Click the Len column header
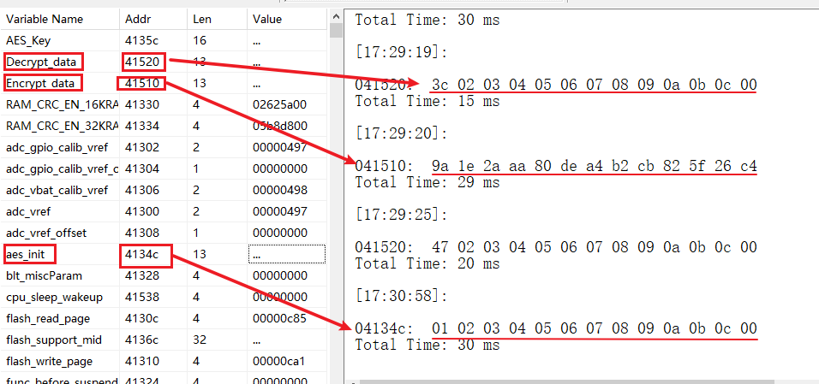Screen dimensions: 819x384 pos(202,19)
